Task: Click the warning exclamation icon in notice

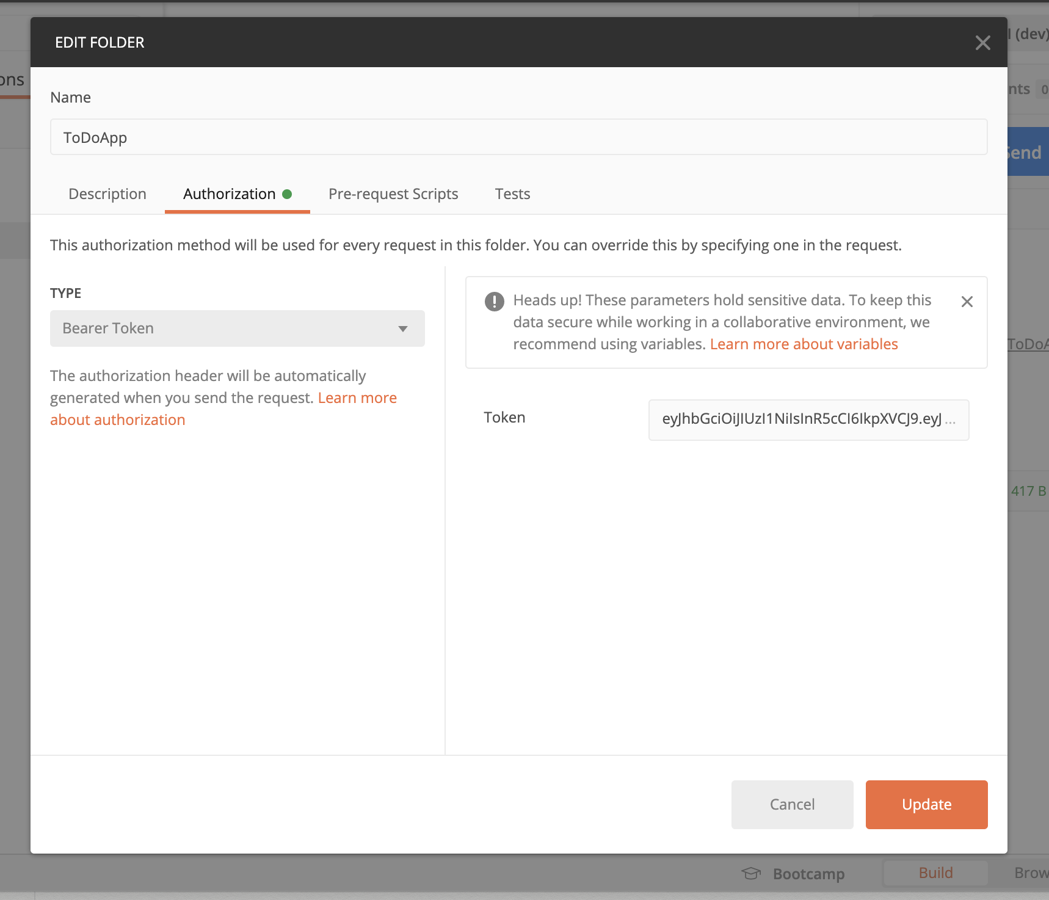Action: point(494,302)
